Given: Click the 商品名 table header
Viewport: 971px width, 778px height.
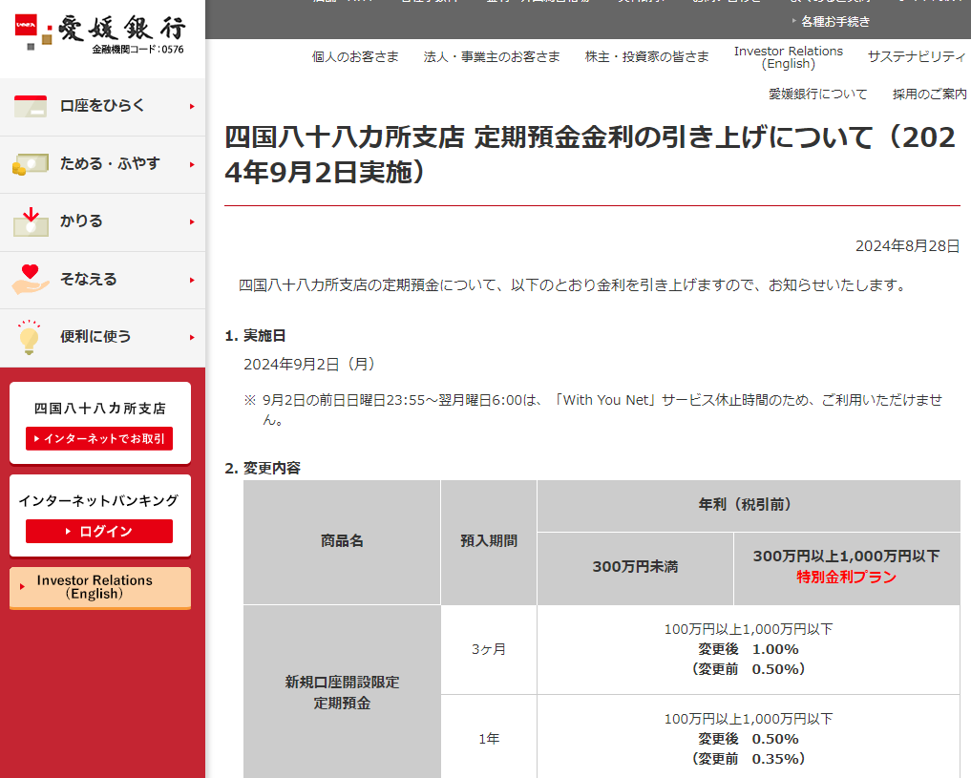Looking at the screenshot, I should pos(342,541).
